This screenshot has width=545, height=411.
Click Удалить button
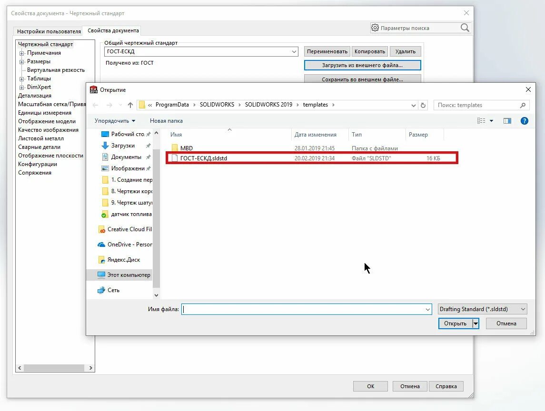click(x=405, y=51)
